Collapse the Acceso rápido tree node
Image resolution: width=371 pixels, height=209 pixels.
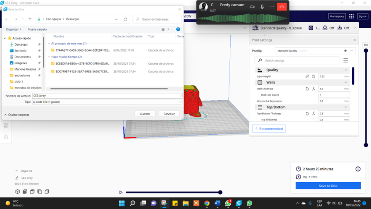tap(5, 38)
